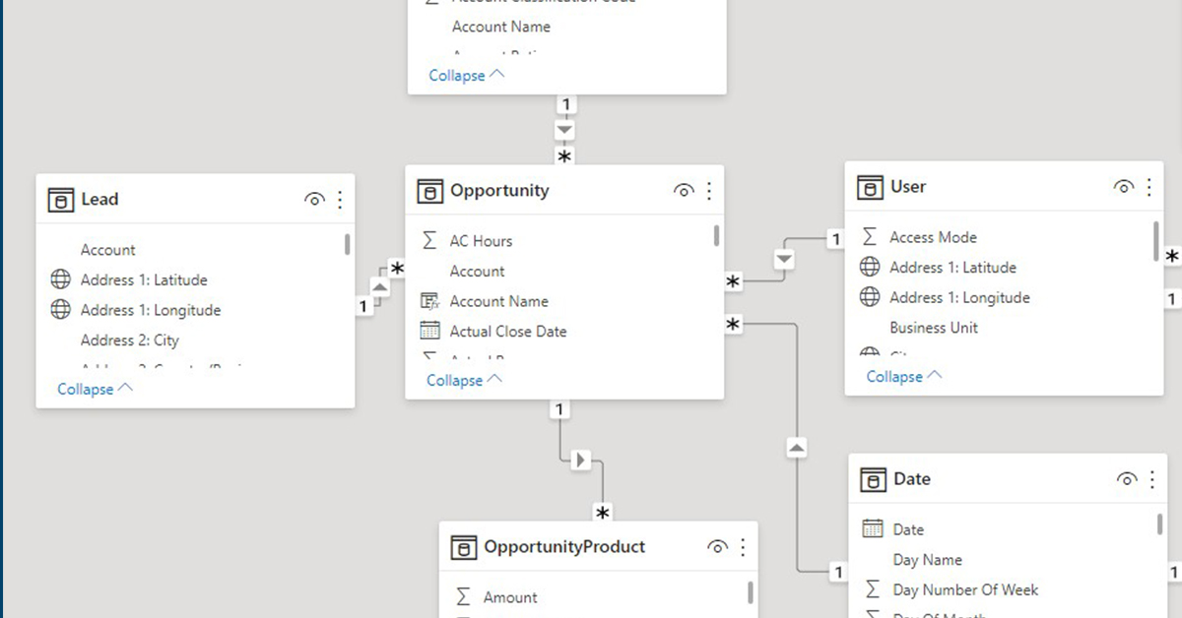Toggle visibility of the Date table
This screenshot has height=618, width=1182.
tap(1127, 479)
